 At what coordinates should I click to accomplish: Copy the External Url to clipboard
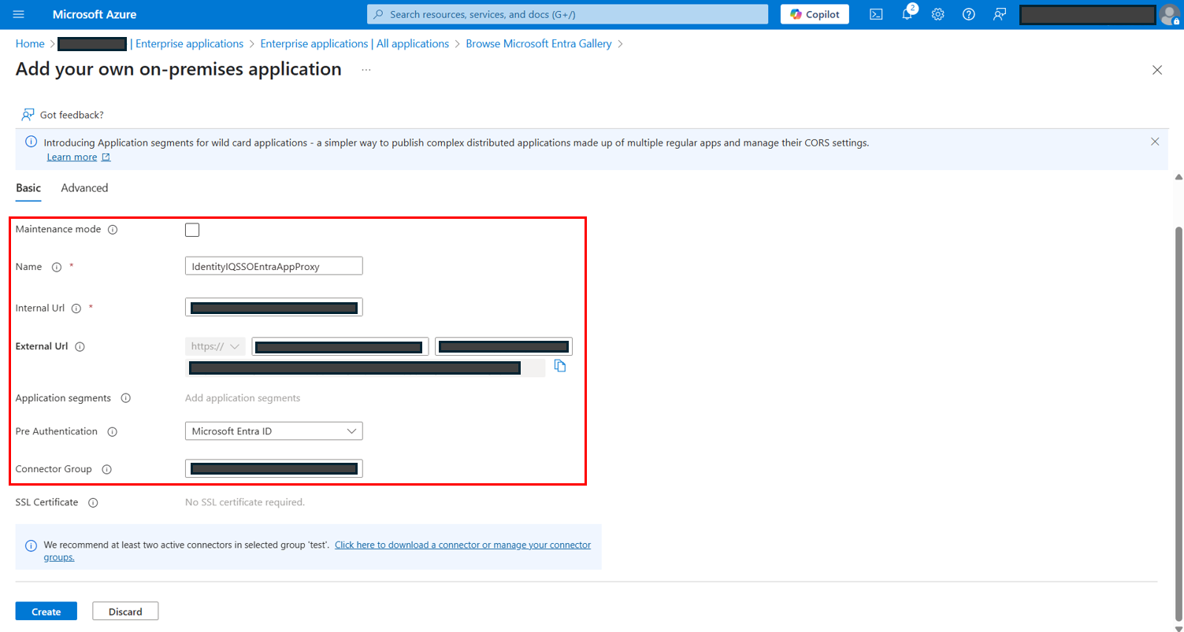[560, 366]
